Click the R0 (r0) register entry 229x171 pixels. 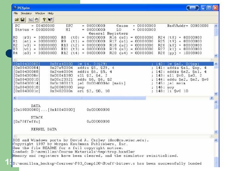(x=35, y=37)
